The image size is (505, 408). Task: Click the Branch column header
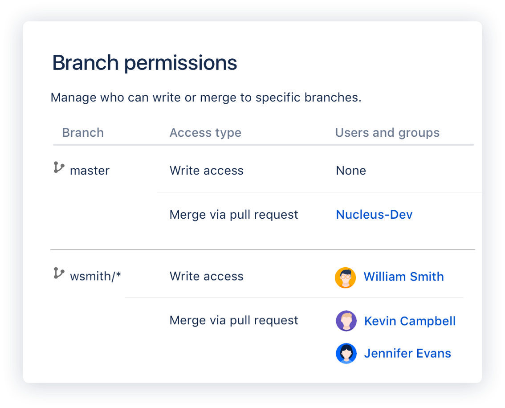pos(83,132)
